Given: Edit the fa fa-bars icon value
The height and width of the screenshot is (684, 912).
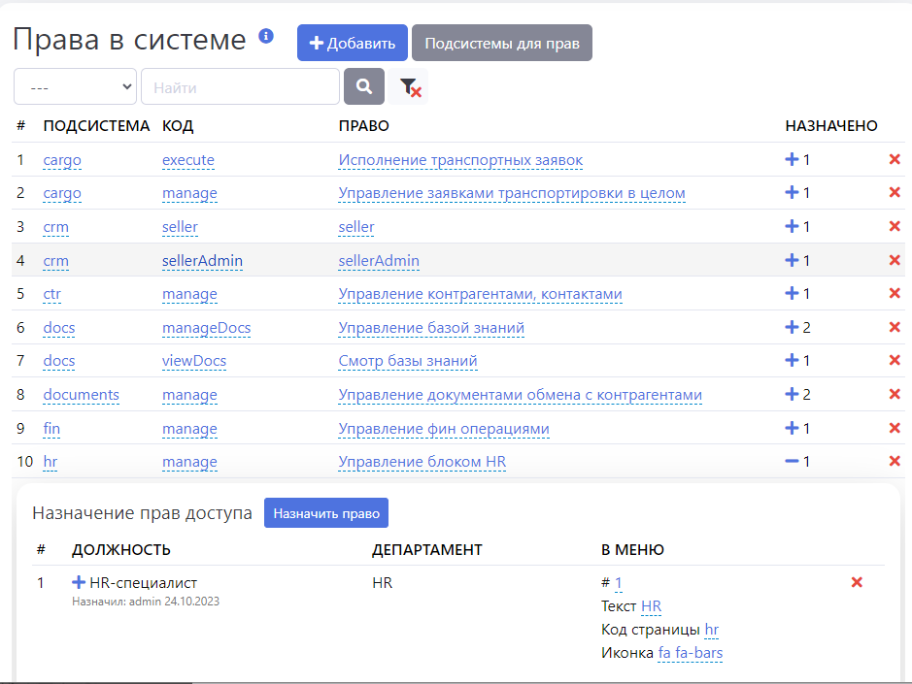Looking at the screenshot, I should pyautogui.click(x=690, y=653).
